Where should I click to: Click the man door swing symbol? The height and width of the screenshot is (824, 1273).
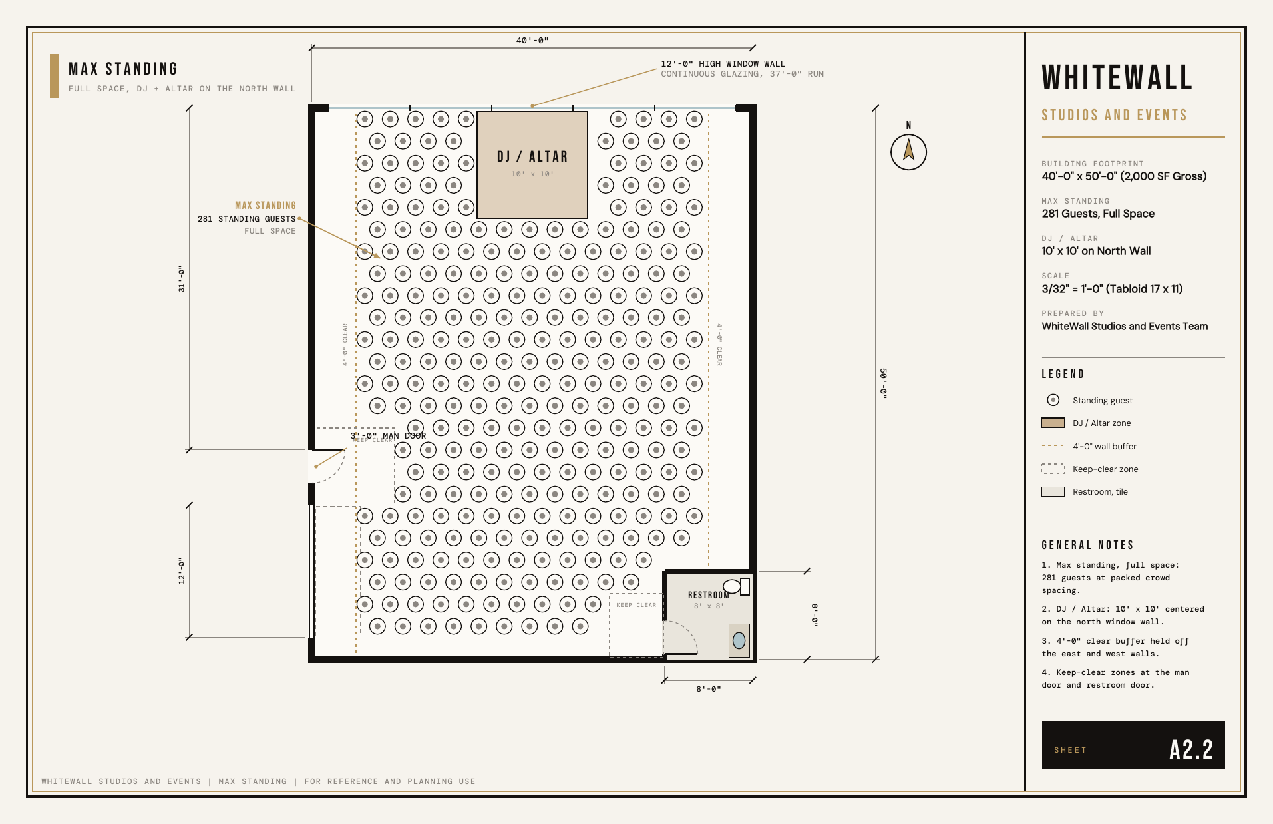click(x=330, y=465)
